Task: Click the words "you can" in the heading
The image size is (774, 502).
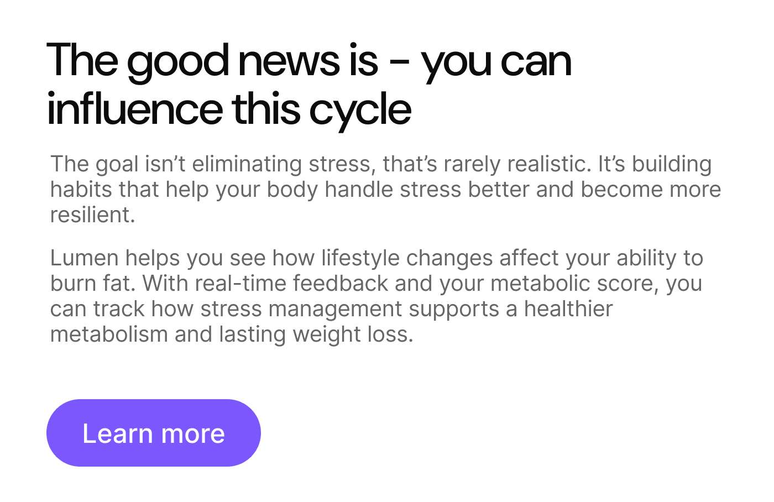Action: click(x=496, y=61)
